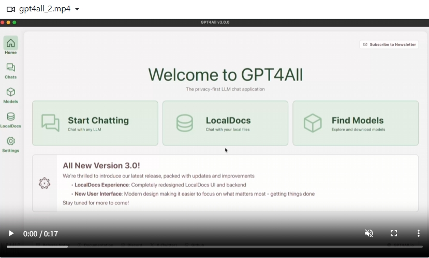Open the Models cube icon in sidebar
The width and height of the screenshot is (429, 258).
coord(11,92)
